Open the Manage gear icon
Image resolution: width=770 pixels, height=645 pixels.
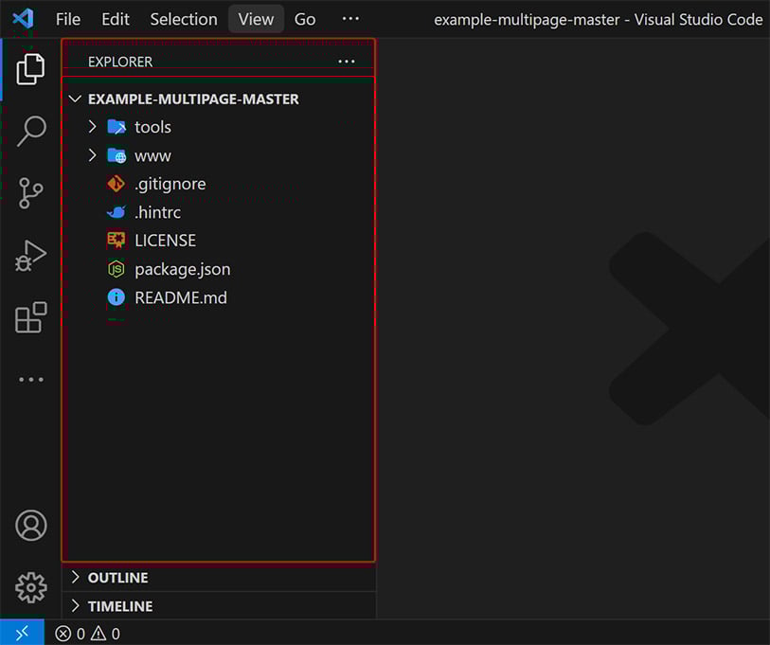tap(31, 587)
